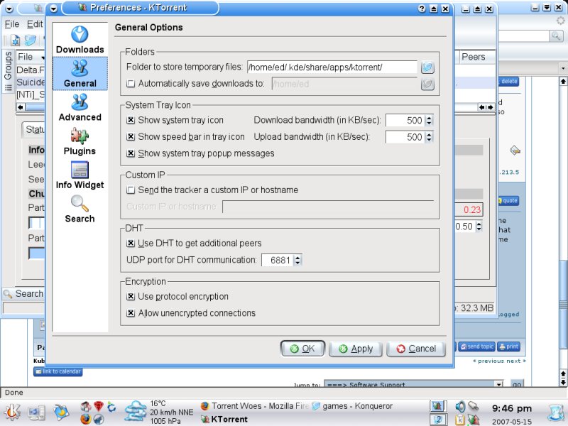Open the Info Widget settings
The width and height of the screenshot is (568, 426).
[x=80, y=175]
